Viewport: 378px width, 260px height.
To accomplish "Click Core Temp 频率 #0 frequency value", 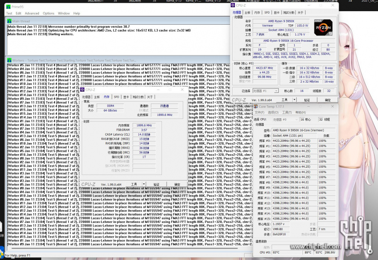I will click(294, 141).
